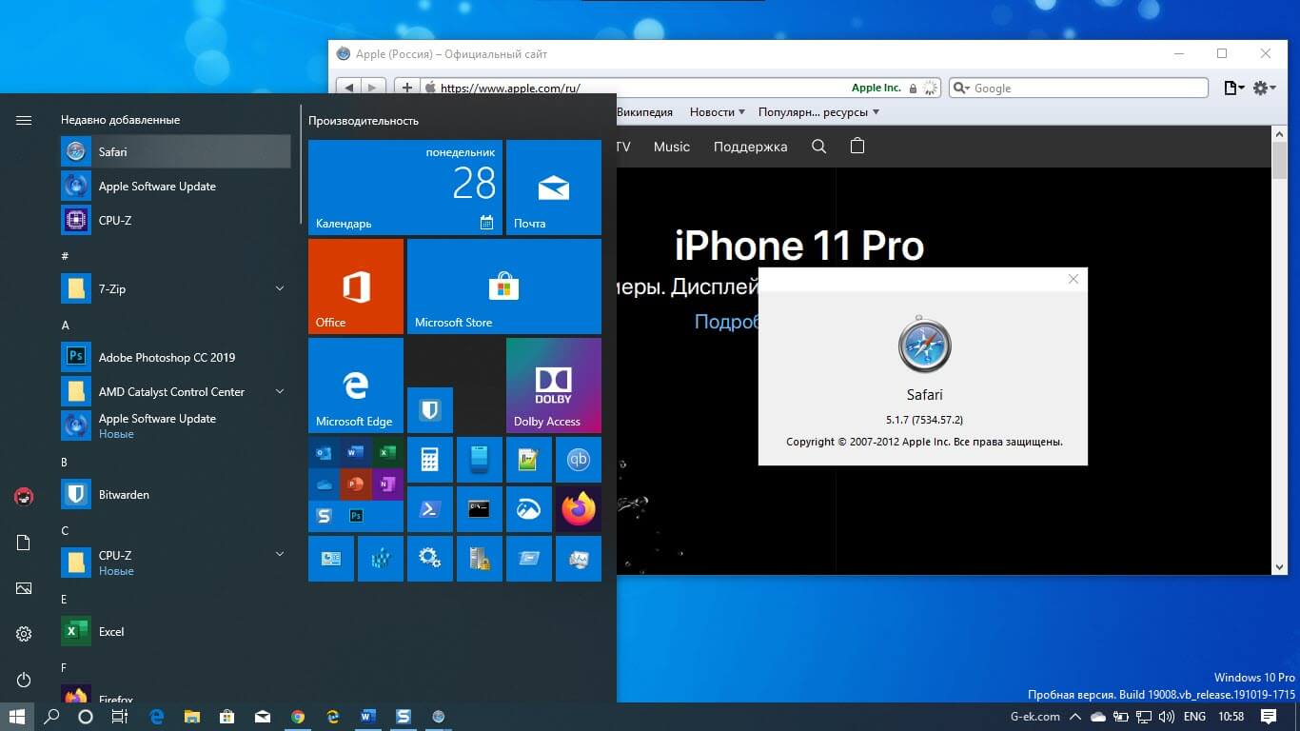The image size is (1300, 731).
Task: Open the Office tile
Action: click(x=356, y=286)
